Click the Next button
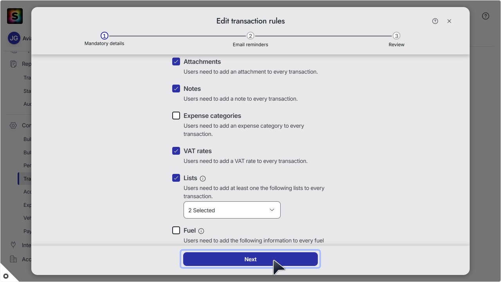 [250, 259]
